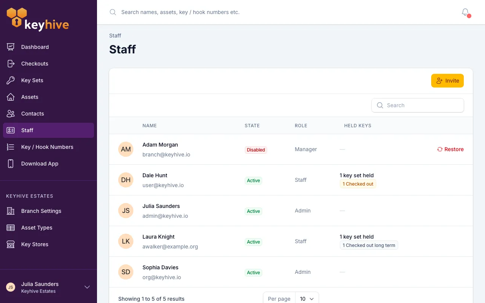Open the notifications bell
This screenshot has width=485, height=303.
[x=465, y=12]
